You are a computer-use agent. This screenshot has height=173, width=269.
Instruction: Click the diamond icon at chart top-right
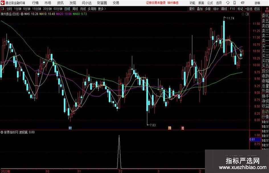(243, 14)
